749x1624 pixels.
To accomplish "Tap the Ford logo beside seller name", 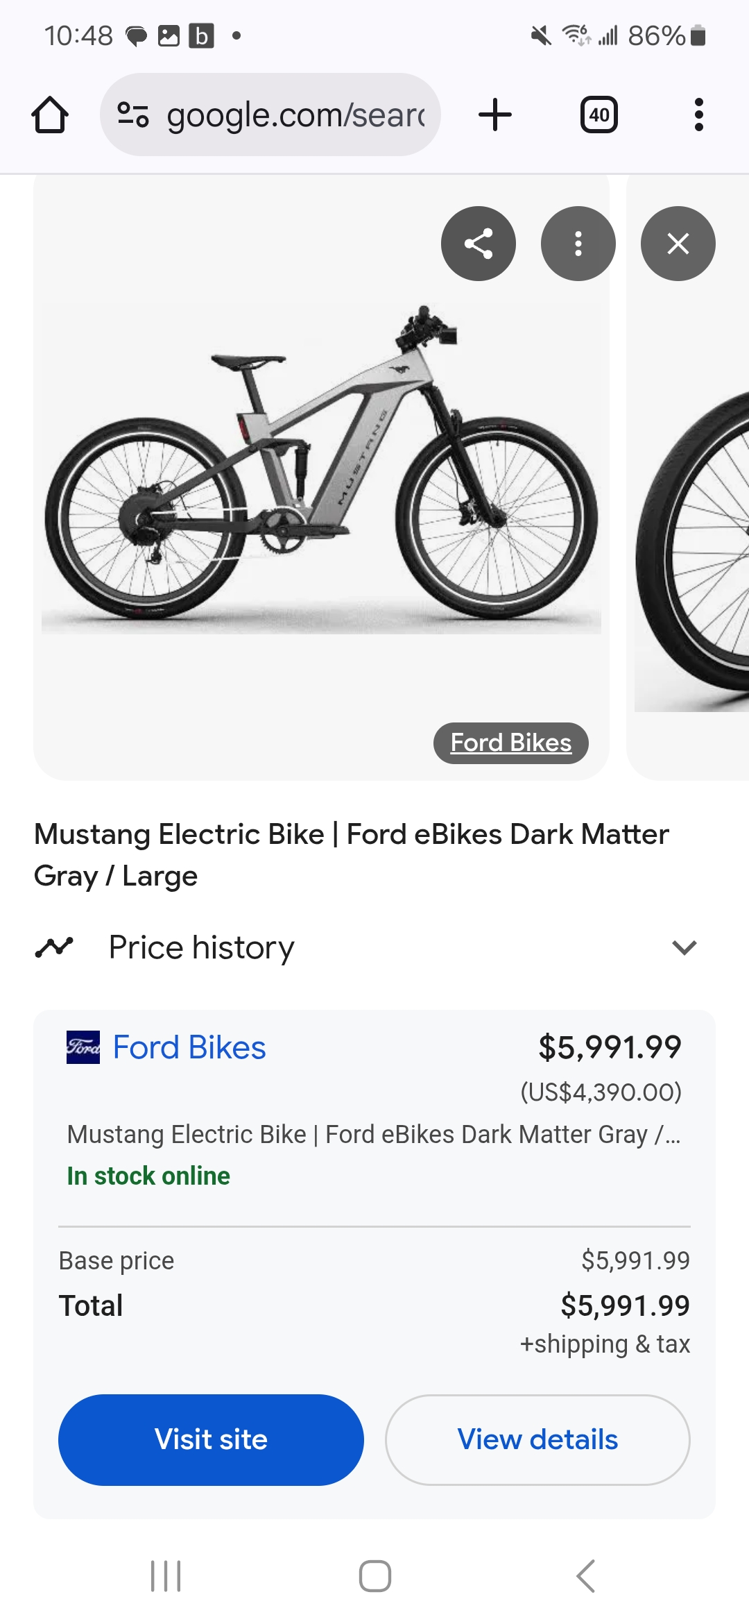I will pos(83,1047).
